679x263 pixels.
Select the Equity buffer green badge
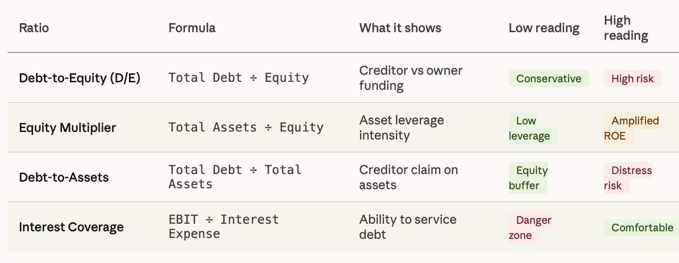click(528, 178)
